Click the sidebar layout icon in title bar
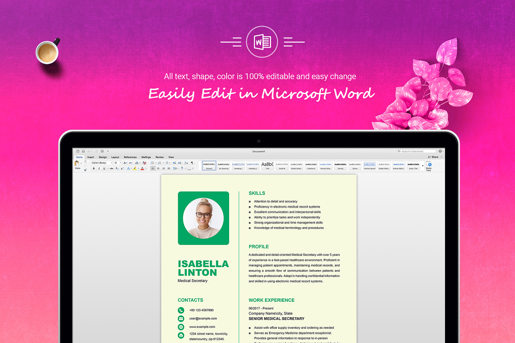Screen dimensions: 515x343 [78, 151]
